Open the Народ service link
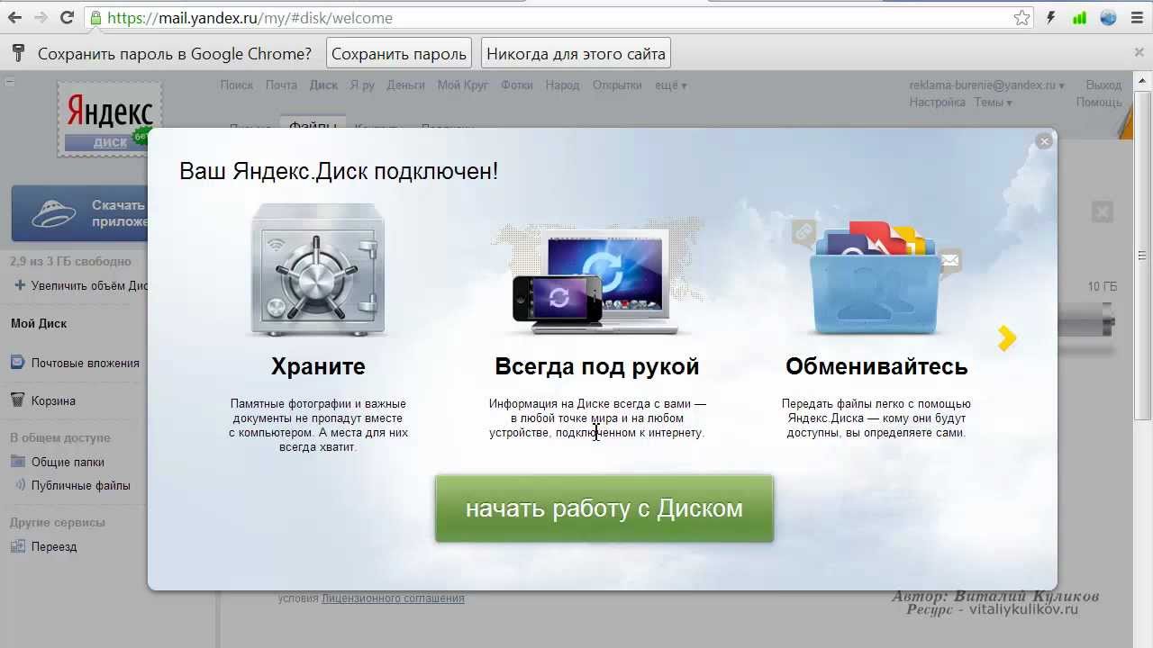 coord(563,85)
